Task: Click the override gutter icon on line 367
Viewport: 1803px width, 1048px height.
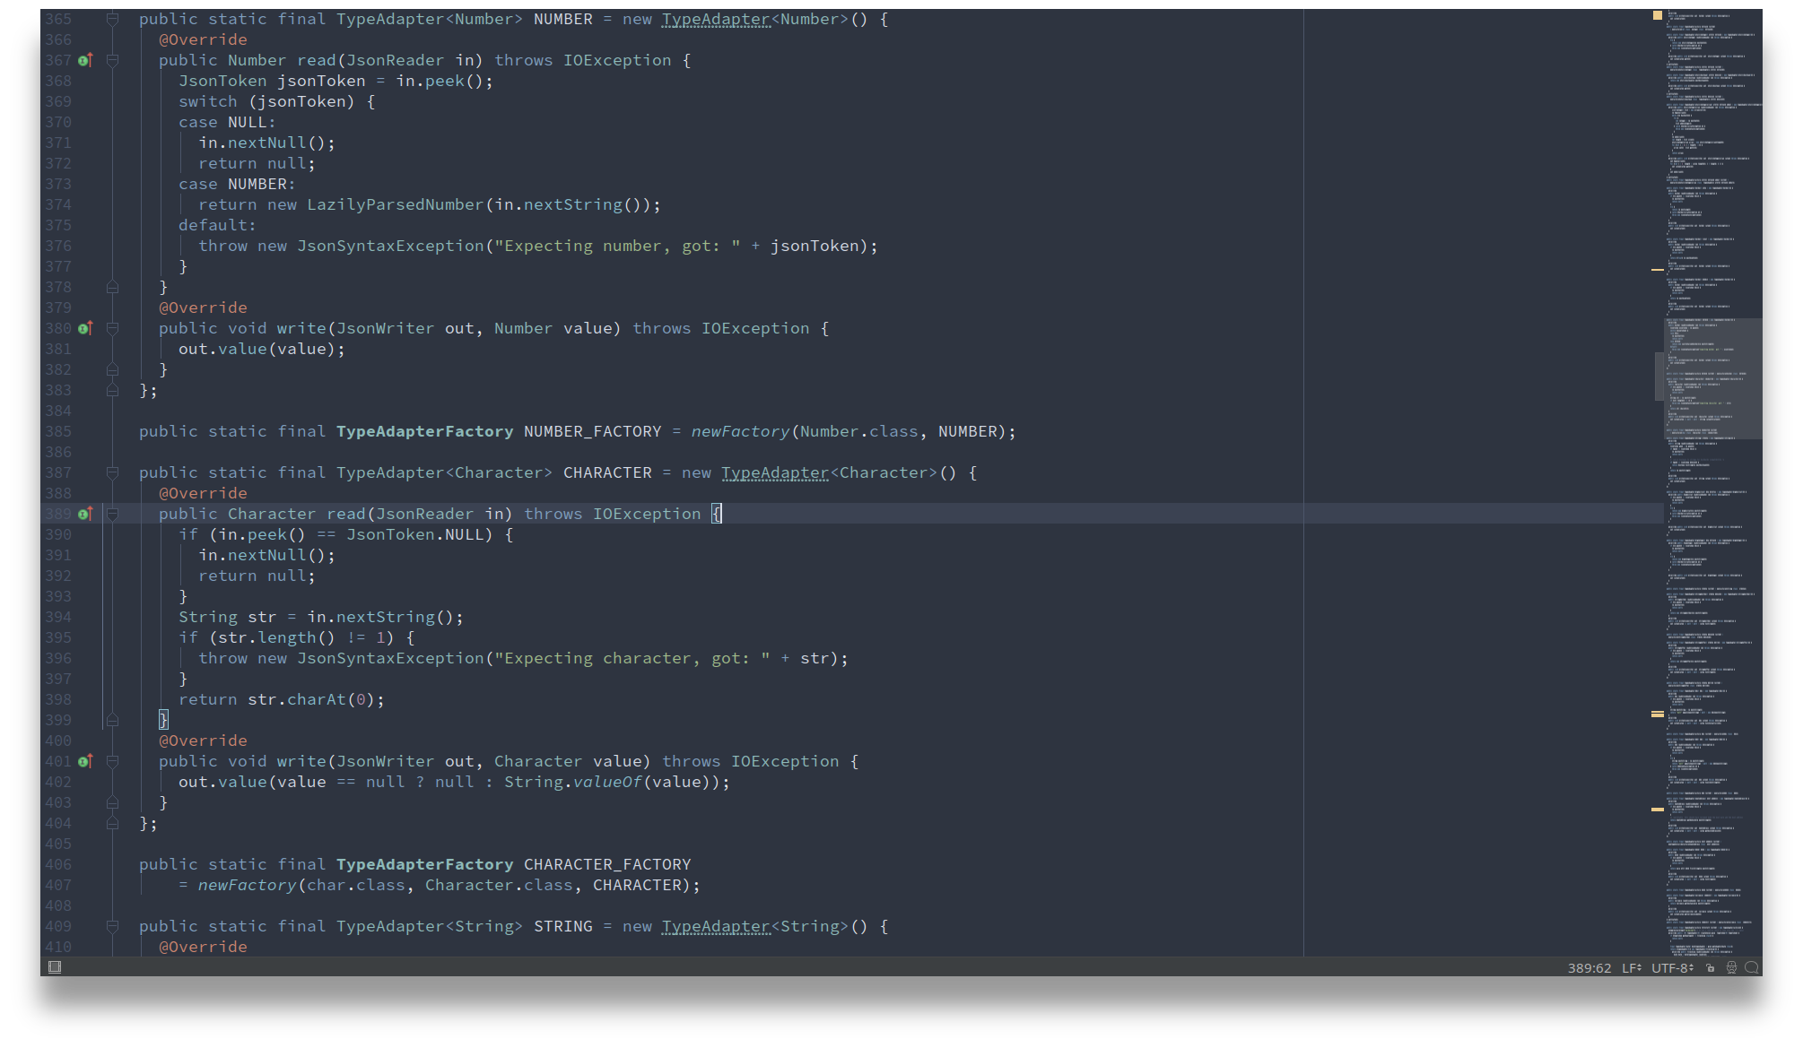Action: click(x=85, y=60)
